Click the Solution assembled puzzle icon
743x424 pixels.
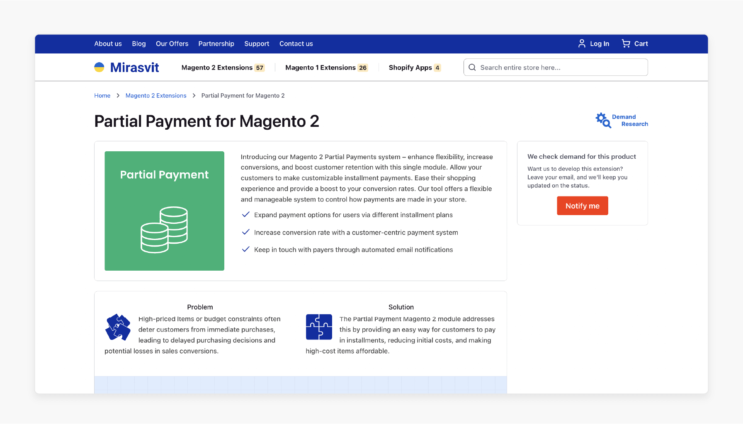pos(319,327)
